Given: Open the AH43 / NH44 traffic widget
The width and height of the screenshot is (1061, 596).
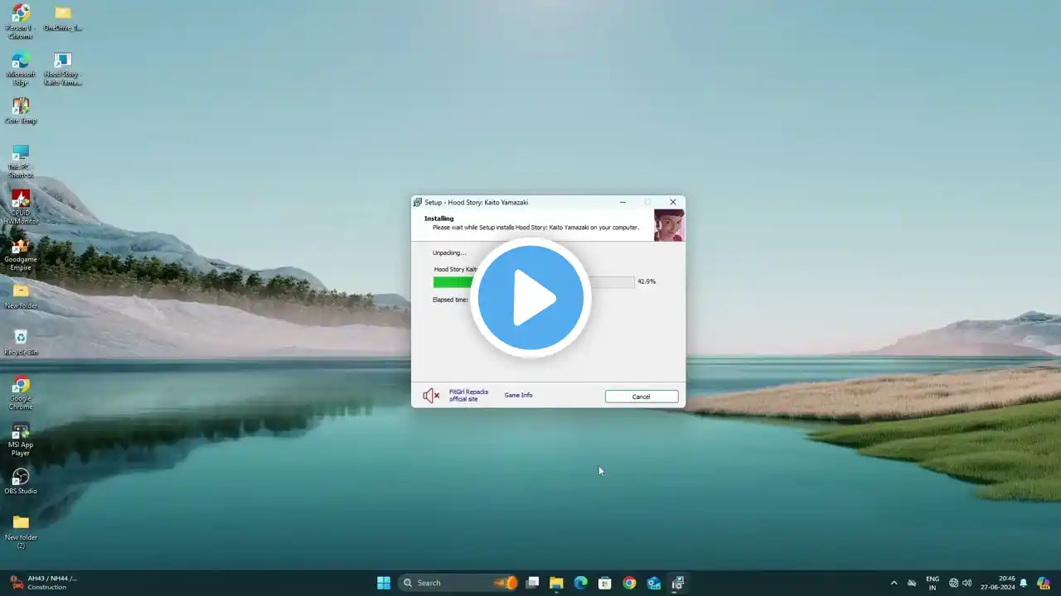Looking at the screenshot, I should coord(46,583).
